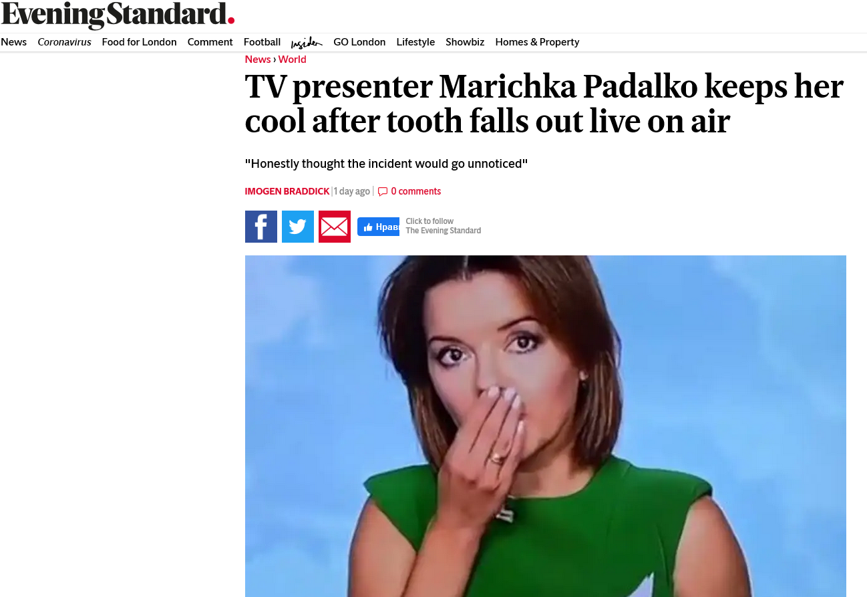Image resolution: width=867 pixels, height=597 pixels.
Task: Follow the News breadcrumb link
Action: (x=258, y=59)
